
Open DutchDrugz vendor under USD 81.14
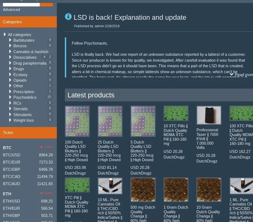click(108, 173)
